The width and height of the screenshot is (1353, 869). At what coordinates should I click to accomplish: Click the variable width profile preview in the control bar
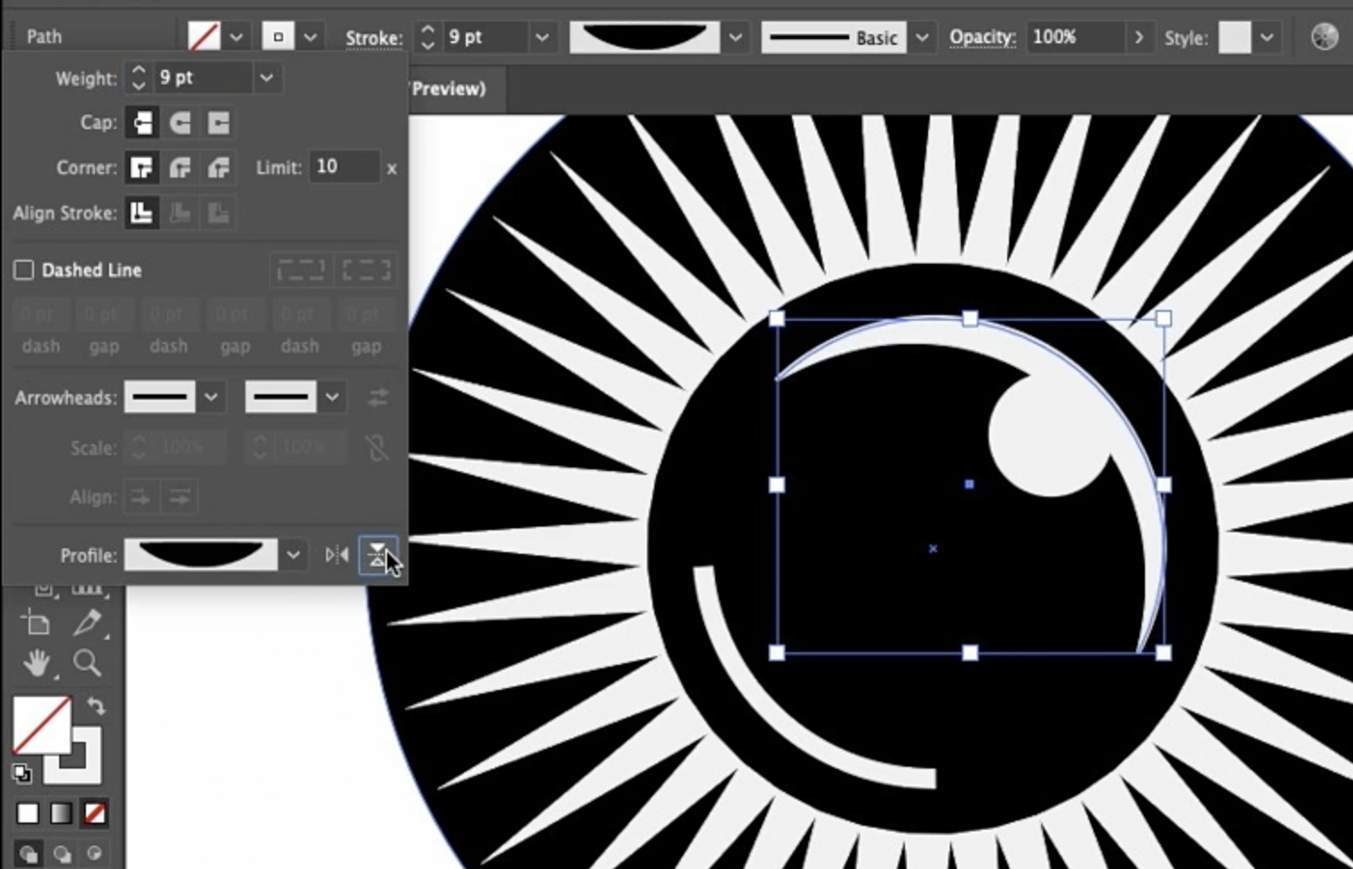[644, 38]
